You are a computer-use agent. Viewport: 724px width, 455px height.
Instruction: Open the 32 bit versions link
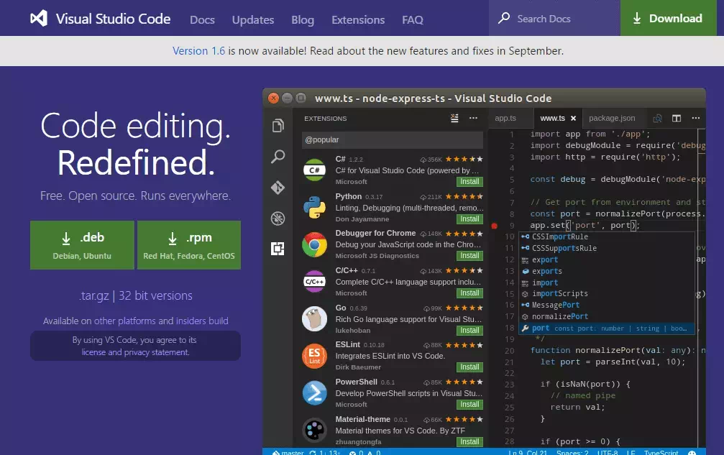pyautogui.click(x=155, y=295)
